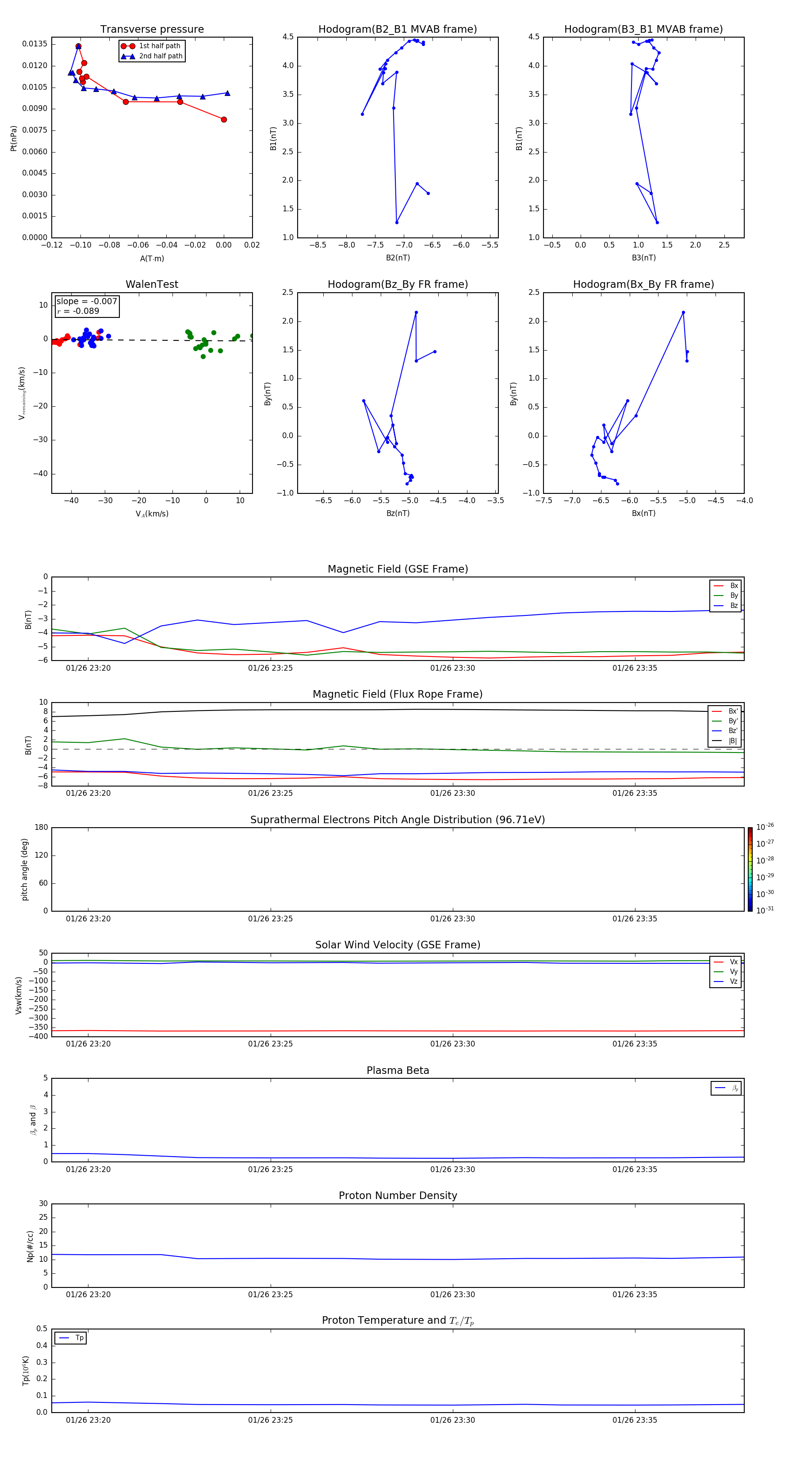The width and height of the screenshot is (796, 1459).
Task: Click the Plasma Beta plot title
Action: coord(398,1070)
